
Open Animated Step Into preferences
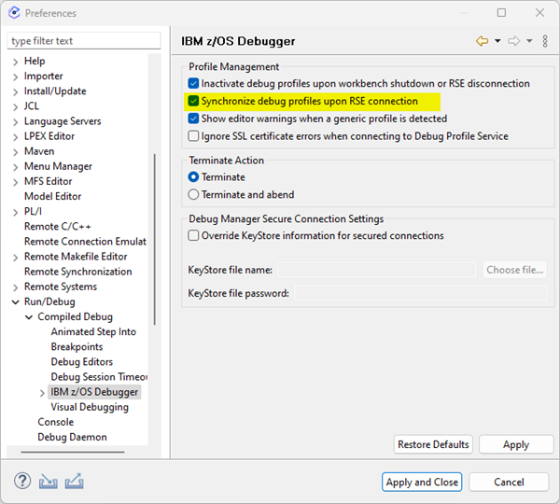[x=93, y=332]
